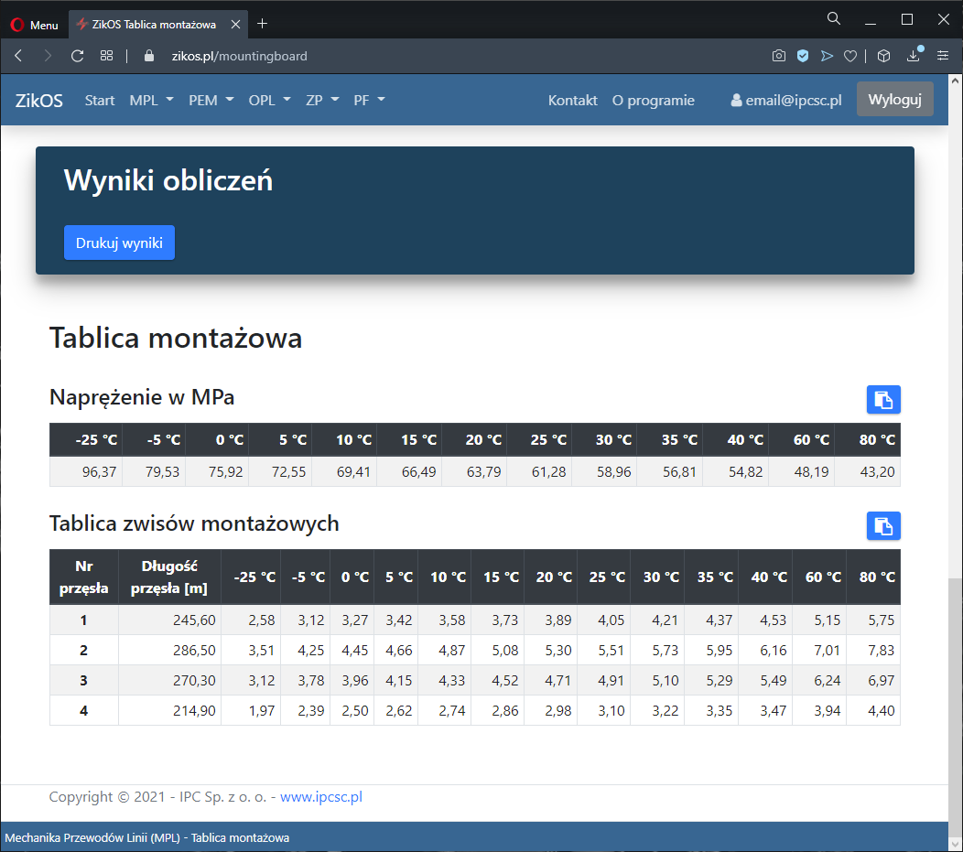Open the Kontakt page
The width and height of the screenshot is (963, 852).
[x=572, y=100]
